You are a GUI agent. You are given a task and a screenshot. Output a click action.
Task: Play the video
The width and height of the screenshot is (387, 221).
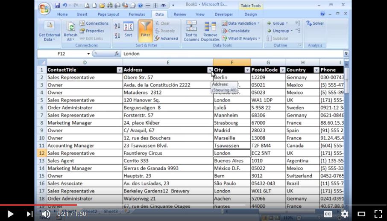click(x=10, y=214)
